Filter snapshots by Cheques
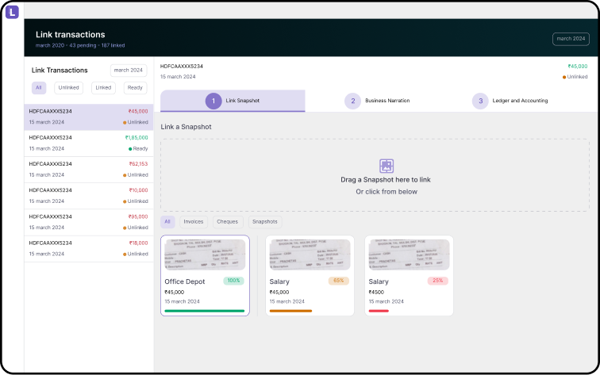Image resolution: width=600 pixels, height=375 pixels. tap(227, 222)
